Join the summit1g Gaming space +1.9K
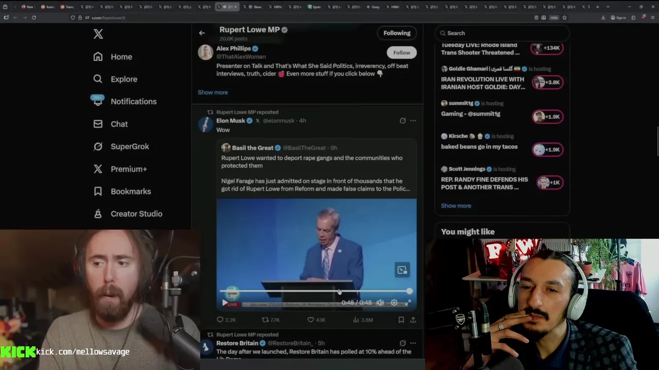The image size is (659, 370). coord(547,117)
